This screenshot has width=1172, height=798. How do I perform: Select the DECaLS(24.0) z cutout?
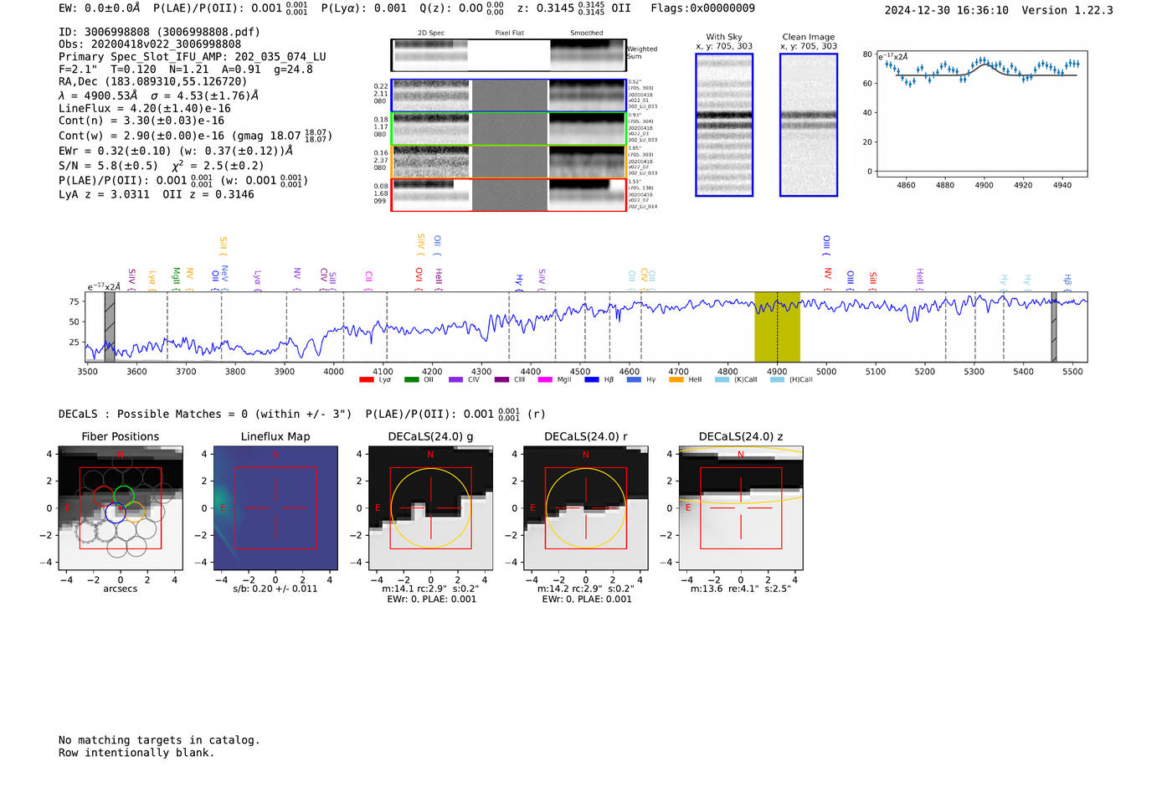pos(741,508)
